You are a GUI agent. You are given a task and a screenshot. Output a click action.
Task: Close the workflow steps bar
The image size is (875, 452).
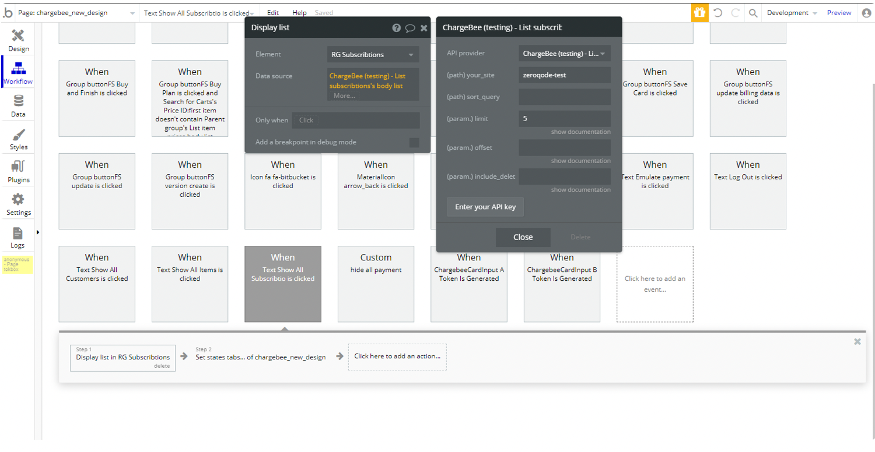(857, 342)
